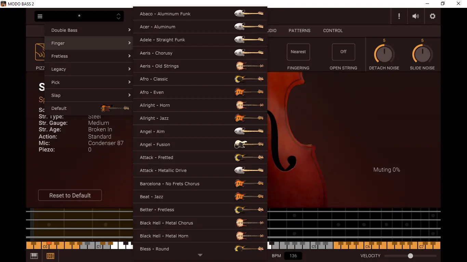Show the pattern grid view icon
Image resolution: width=467 pixels, height=262 pixels.
50,256
